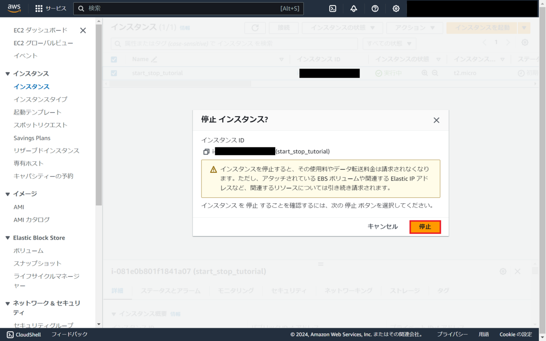
Task: Confirm with the orange 停止 button
Action: tap(425, 227)
